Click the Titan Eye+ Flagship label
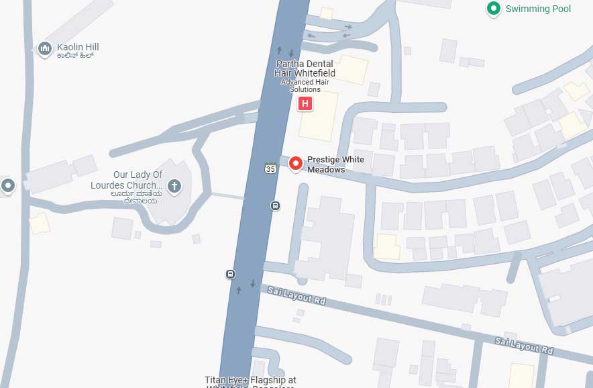 coord(250,381)
